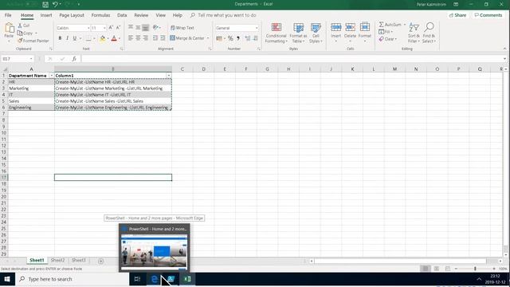Click Merge & Center button

[x=187, y=38]
